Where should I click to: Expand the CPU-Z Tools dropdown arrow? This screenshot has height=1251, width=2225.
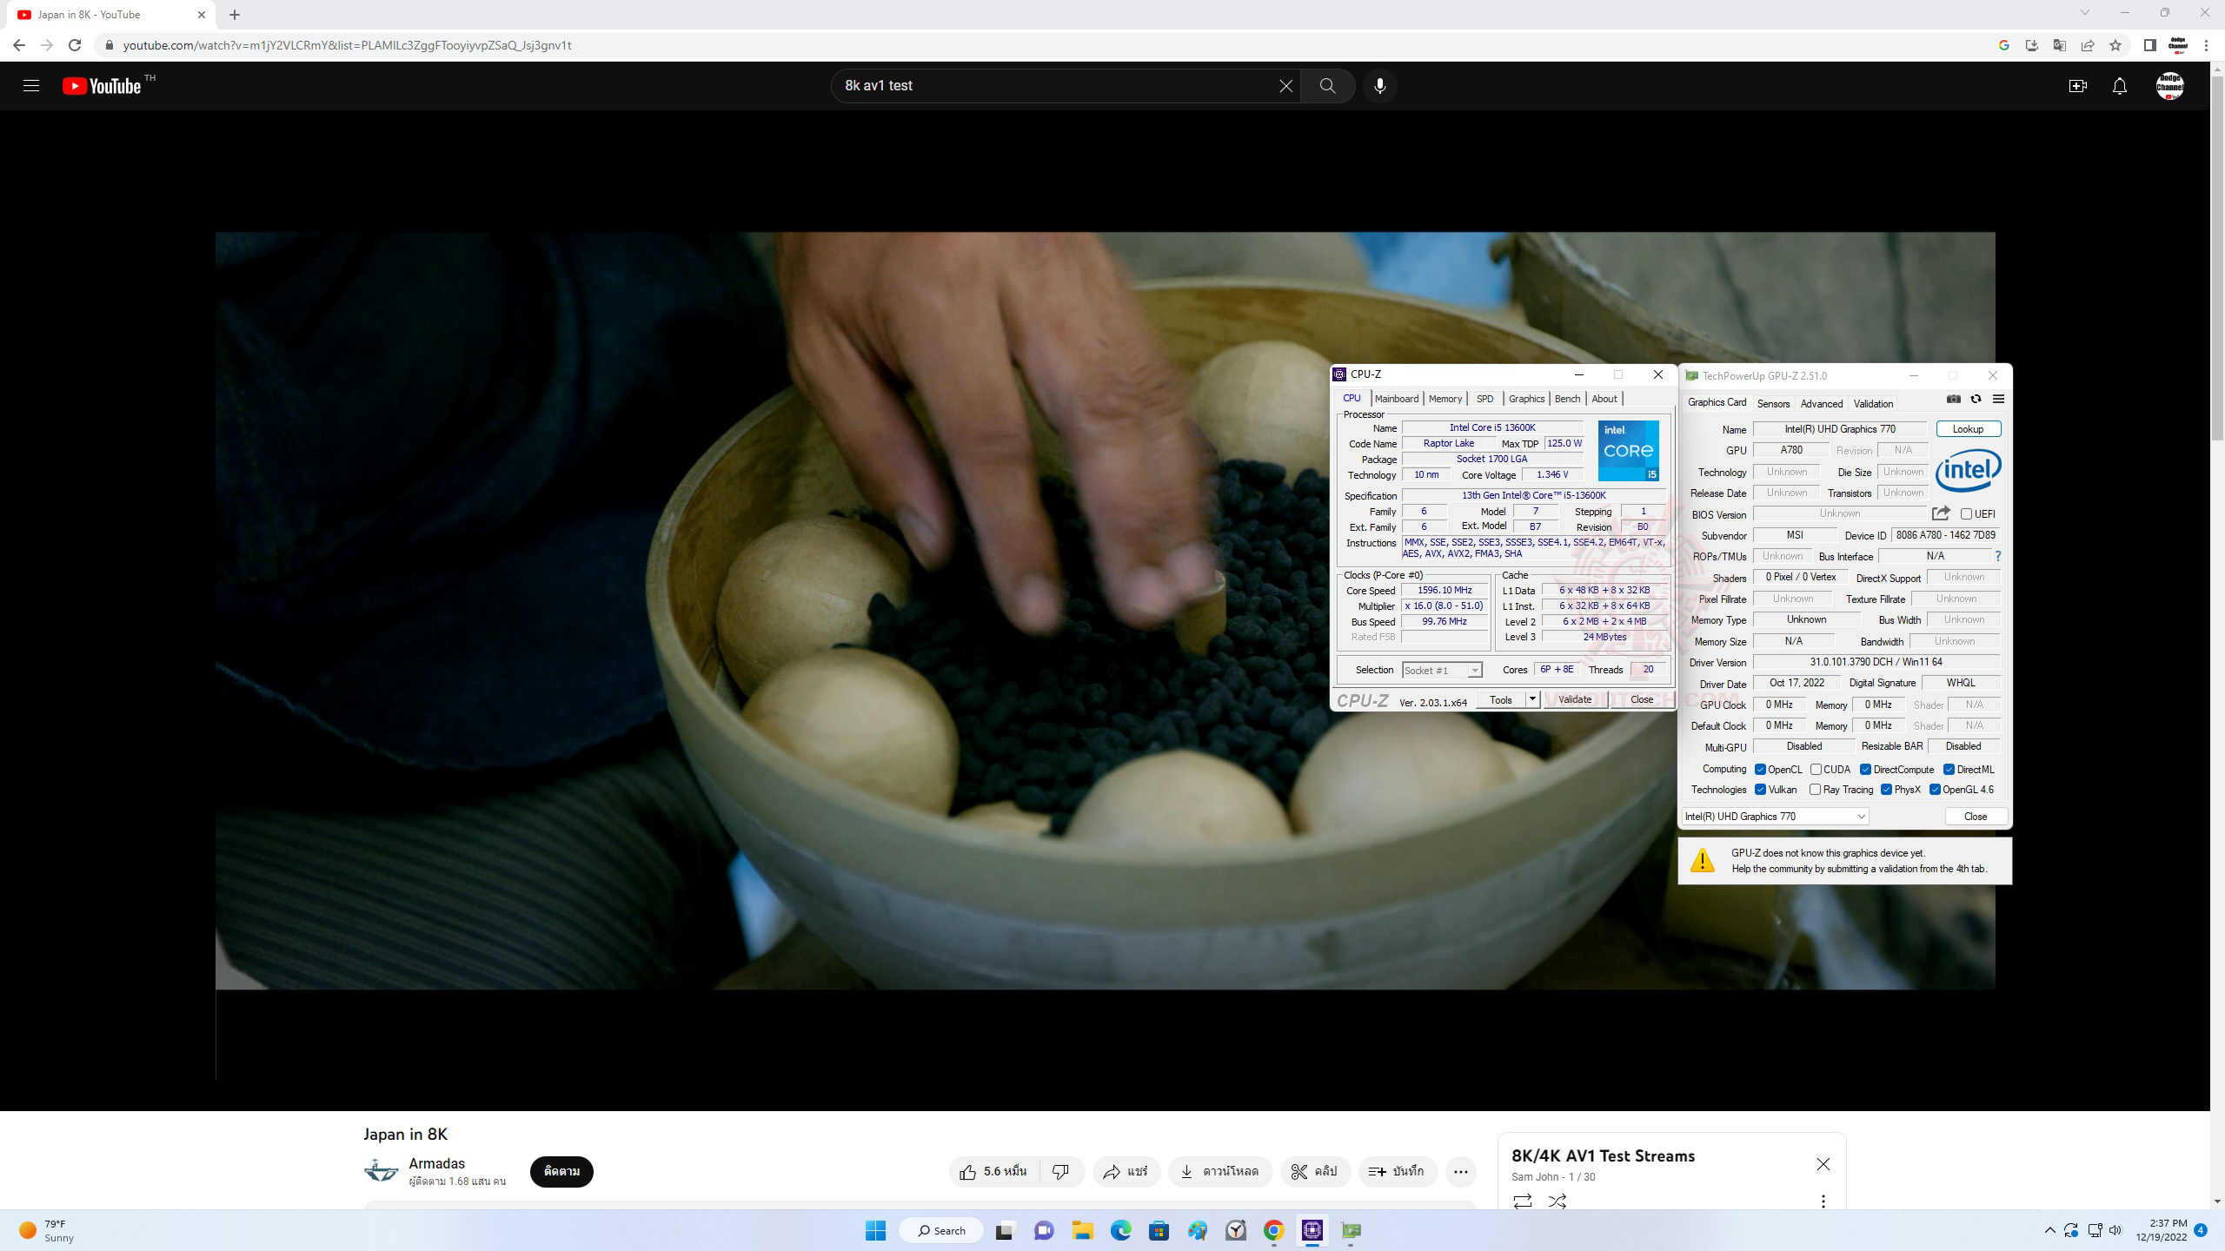tap(1532, 699)
